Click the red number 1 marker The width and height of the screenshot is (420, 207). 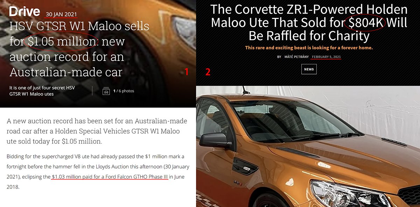tap(187, 72)
